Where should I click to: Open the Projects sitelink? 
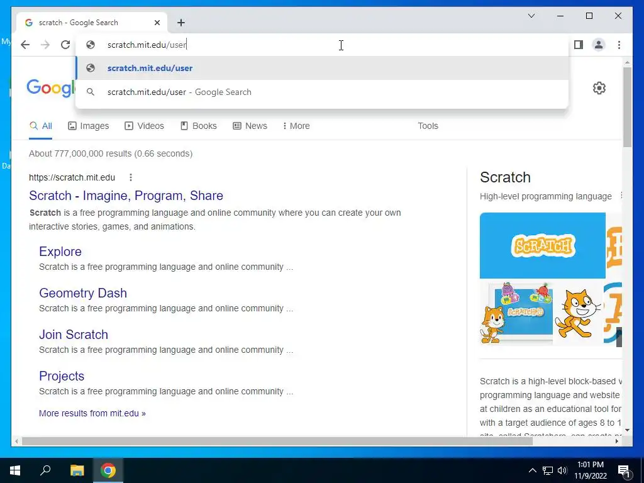[x=62, y=376]
